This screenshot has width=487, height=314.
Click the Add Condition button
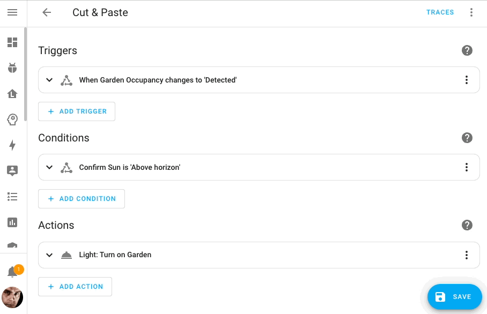coord(82,199)
